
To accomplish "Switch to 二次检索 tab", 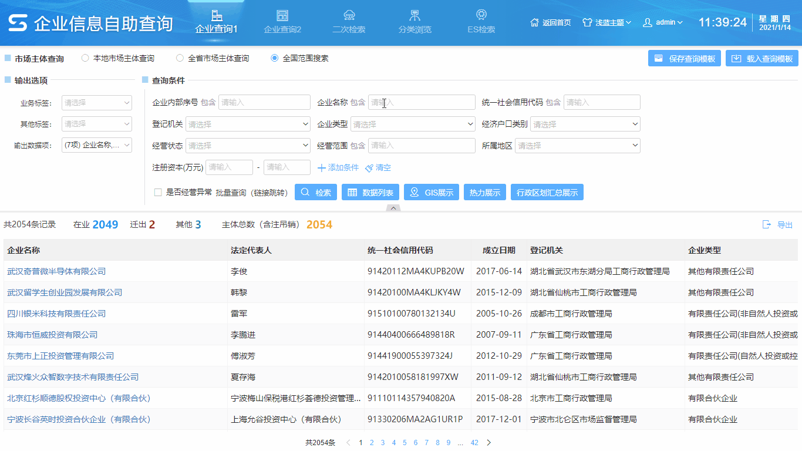I will tap(349, 22).
